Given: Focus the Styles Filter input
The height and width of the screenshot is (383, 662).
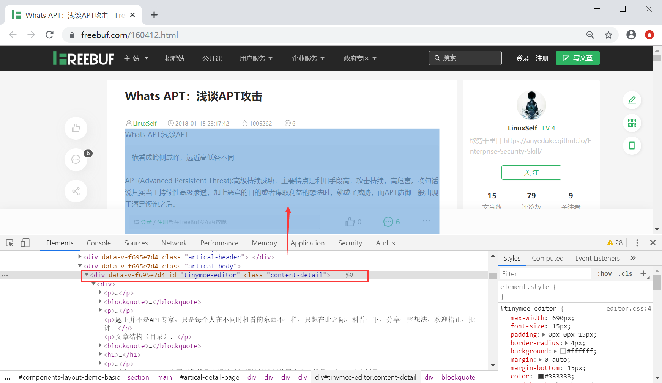Looking at the screenshot, I should click(545, 273).
